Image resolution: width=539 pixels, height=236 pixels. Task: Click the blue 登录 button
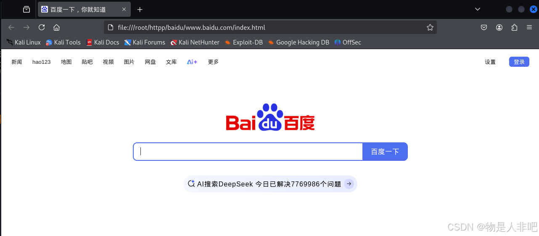pos(519,62)
